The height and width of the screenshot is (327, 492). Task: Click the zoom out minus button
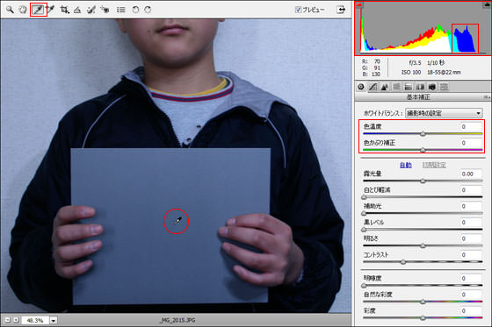[x=8, y=320]
